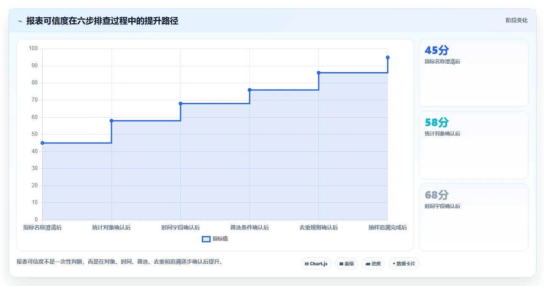Click the data point at value 58
The height and width of the screenshot is (286, 545).
[x=111, y=121]
